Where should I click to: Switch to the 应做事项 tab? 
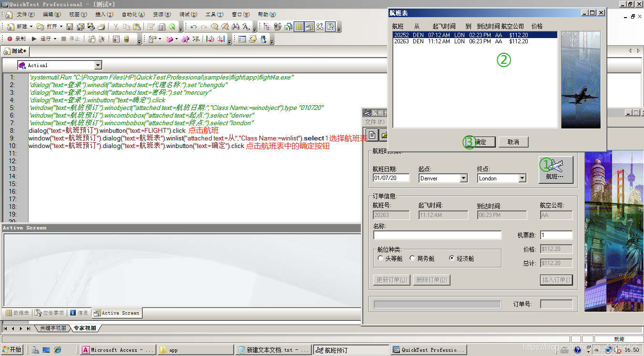click(x=49, y=313)
